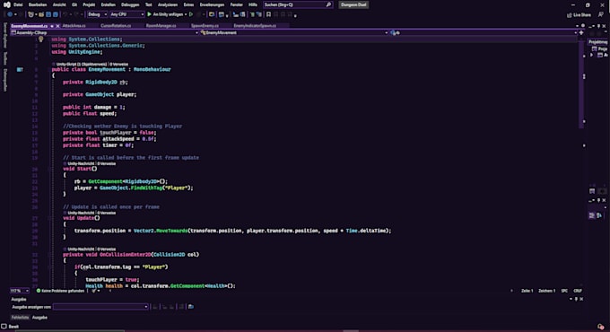This screenshot has height=332, width=610.
Task: Collapse the OnCollisionEnter2D method outline
Action: click(49, 255)
